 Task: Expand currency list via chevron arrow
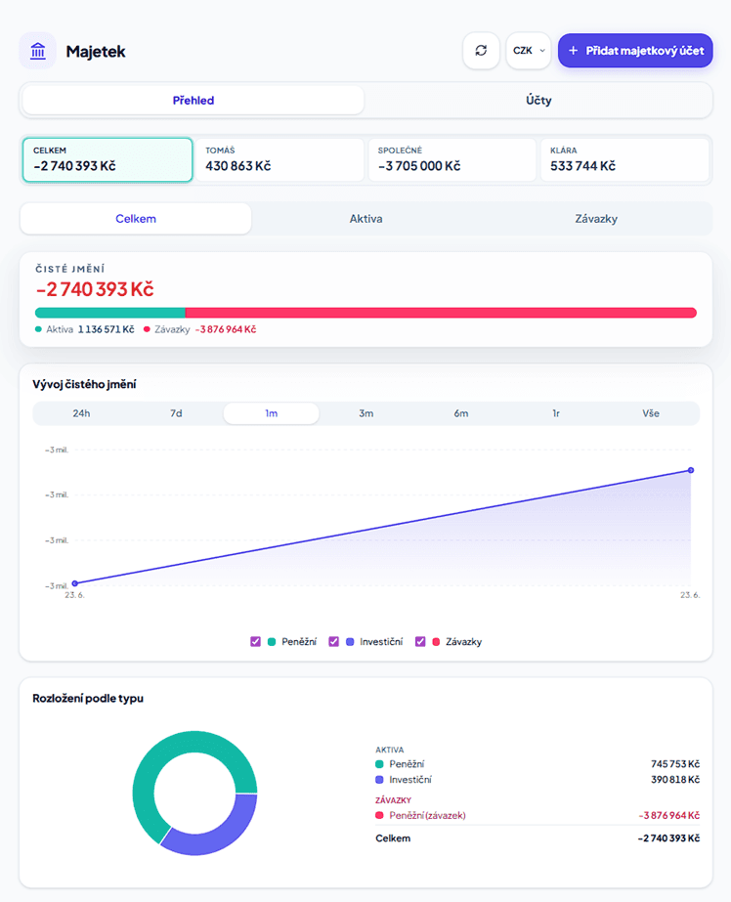point(541,51)
